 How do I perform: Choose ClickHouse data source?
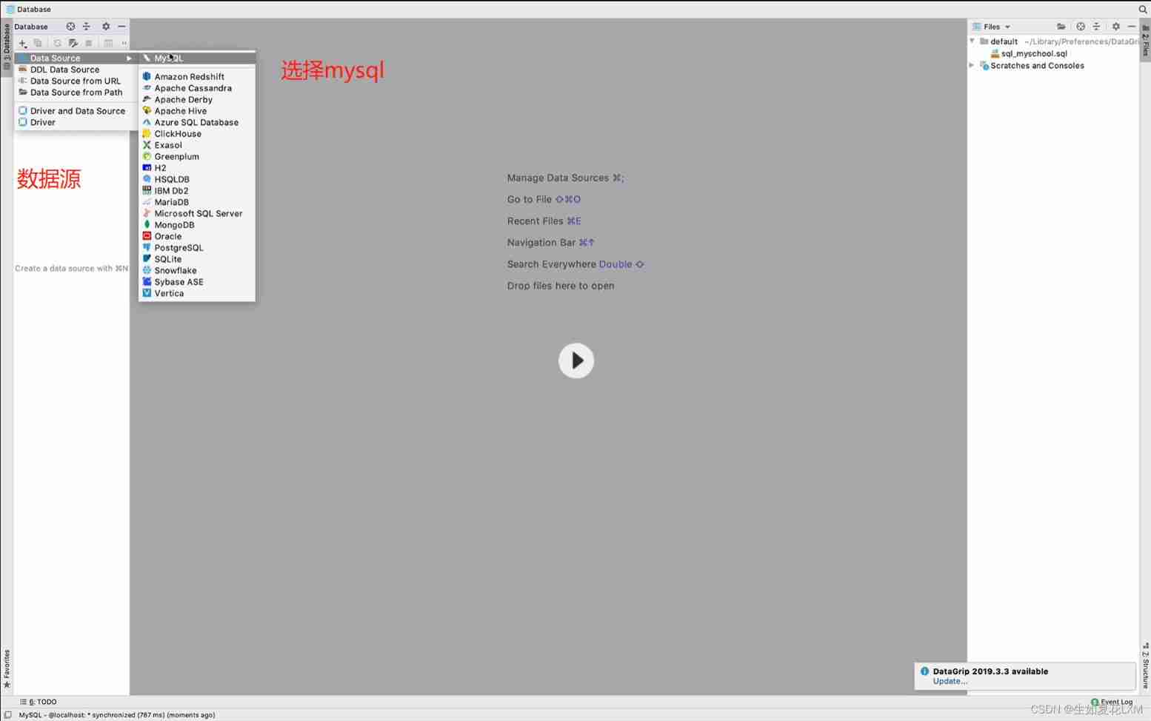197,134
